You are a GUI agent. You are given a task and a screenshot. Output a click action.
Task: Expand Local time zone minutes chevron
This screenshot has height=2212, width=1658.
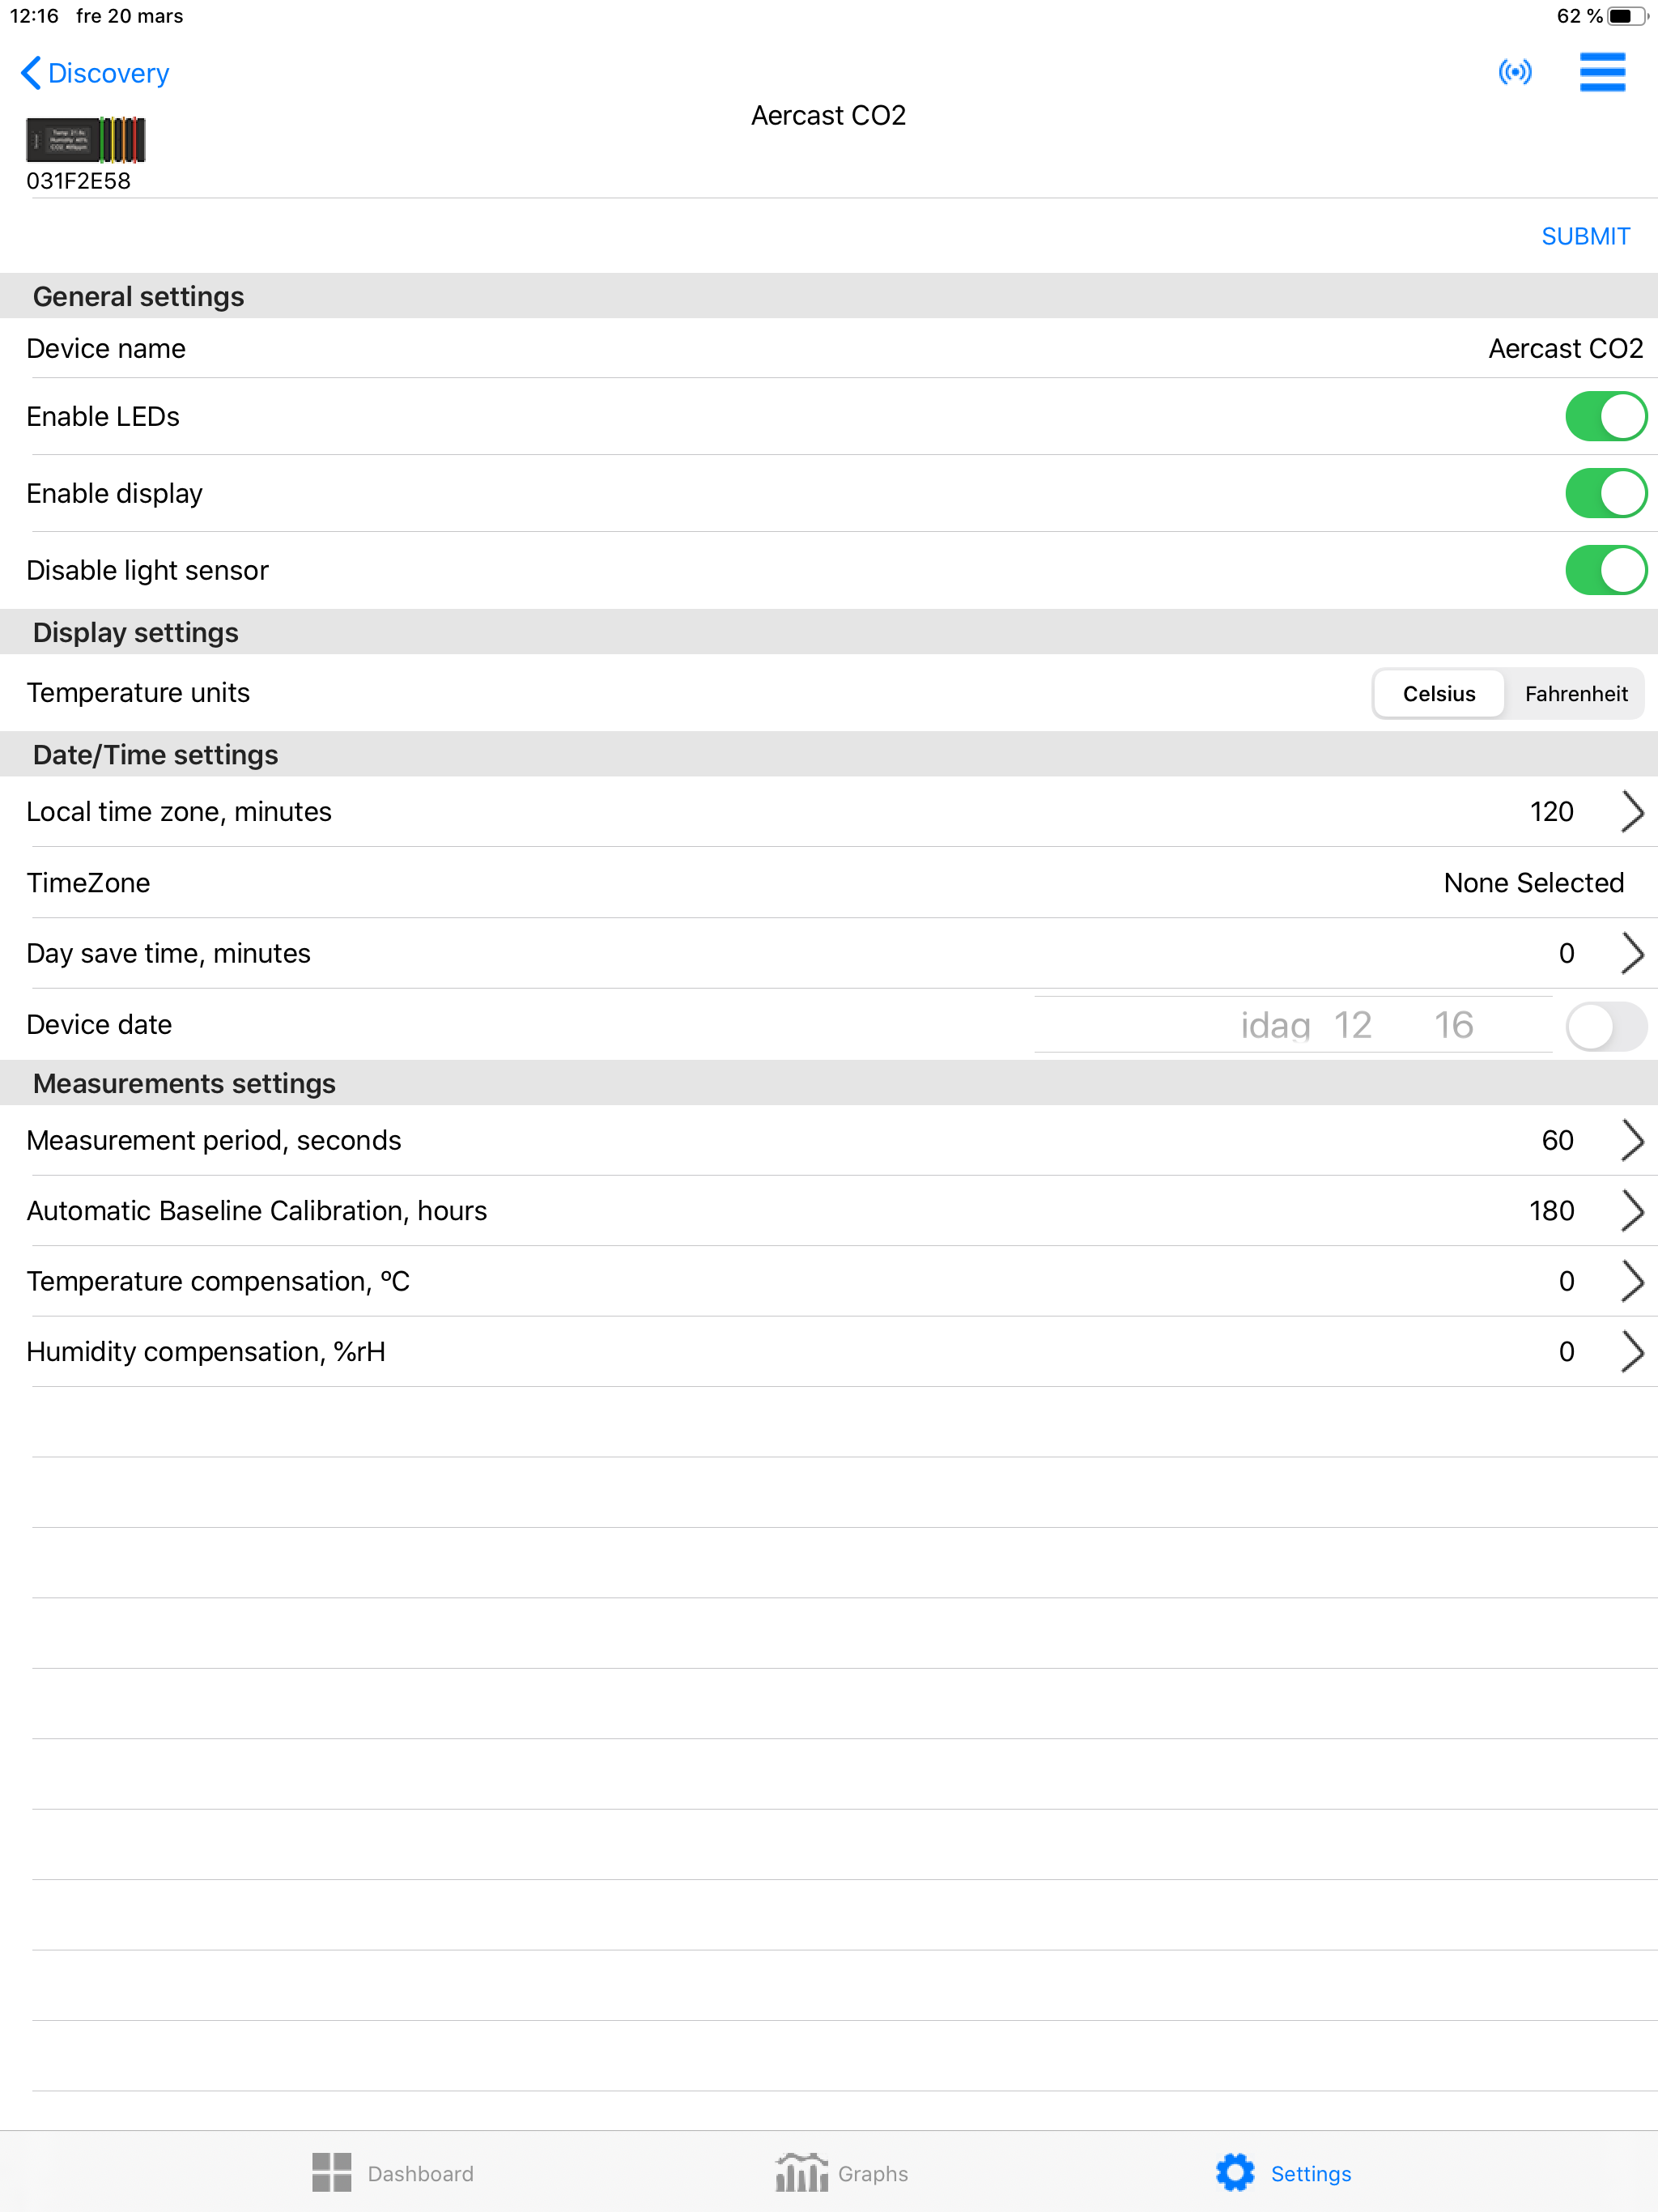coord(1631,812)
